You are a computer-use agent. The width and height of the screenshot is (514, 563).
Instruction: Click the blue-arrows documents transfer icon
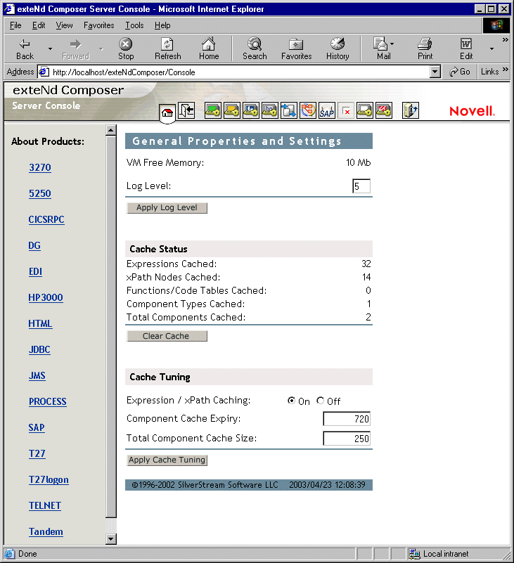(289, 110)
